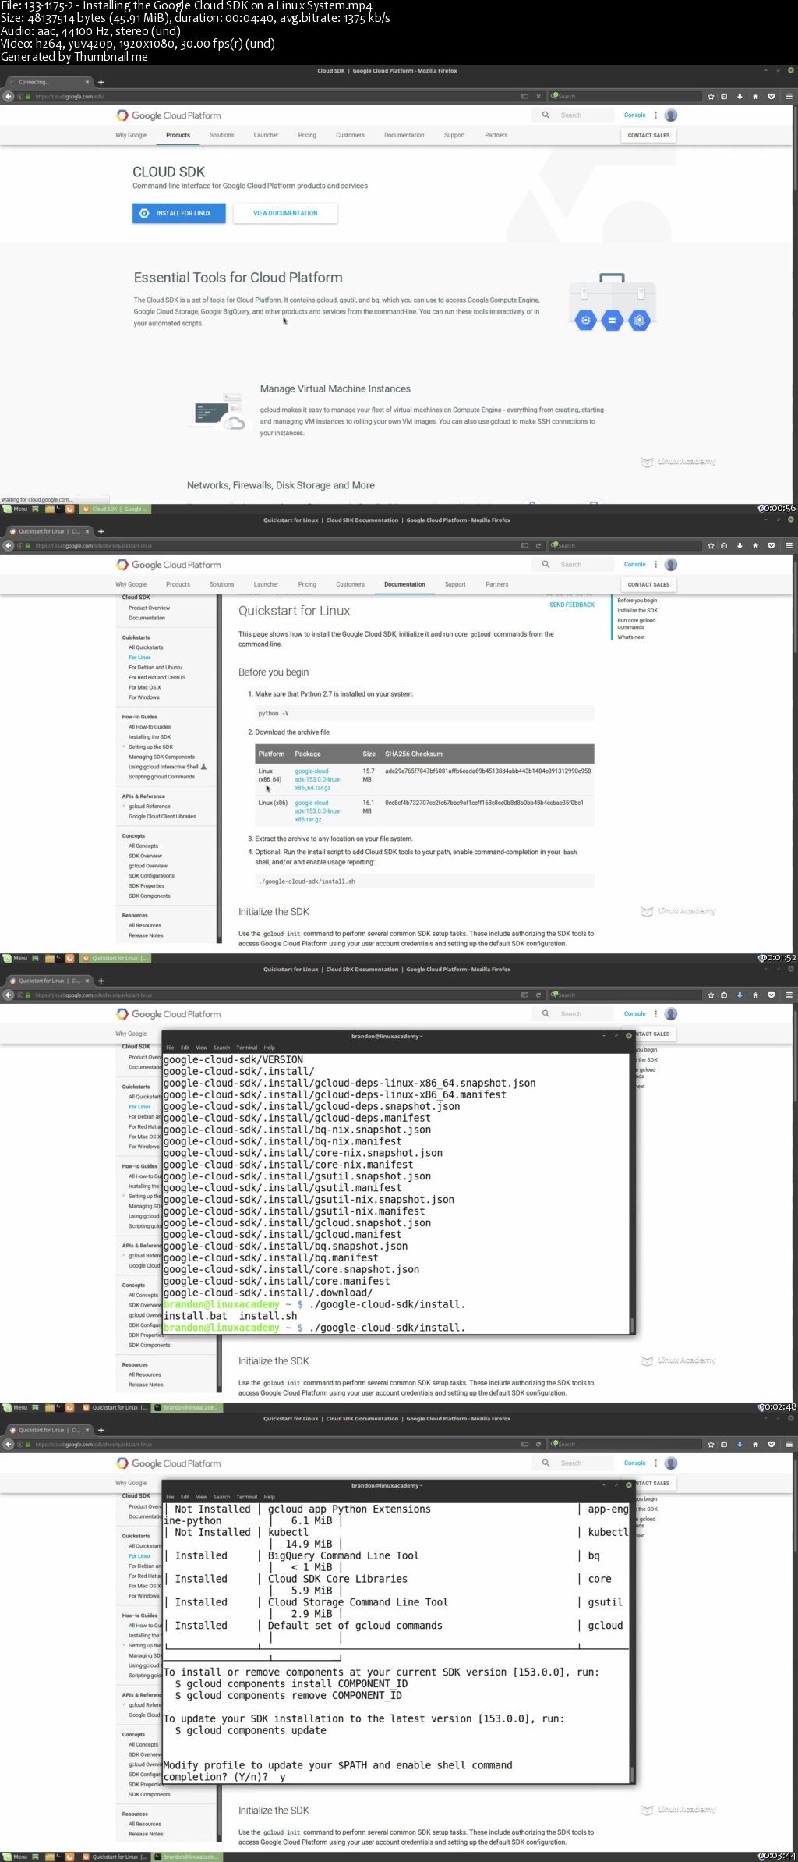
Task: Open Customers in the Cloud SDK page navigation
Action: click(x=350, y=135)
